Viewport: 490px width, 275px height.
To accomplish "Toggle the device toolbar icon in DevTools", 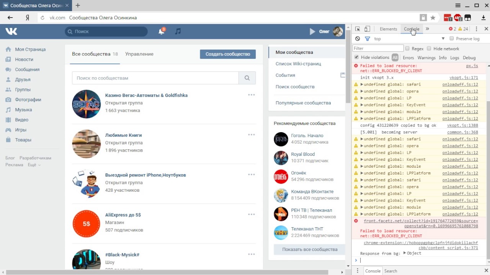I will coord(367,29).
